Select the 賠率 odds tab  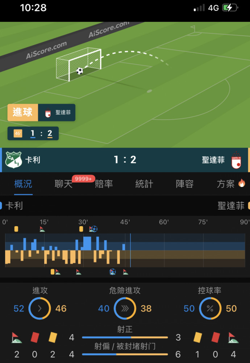pyautogui.click(x=104, y=184)
